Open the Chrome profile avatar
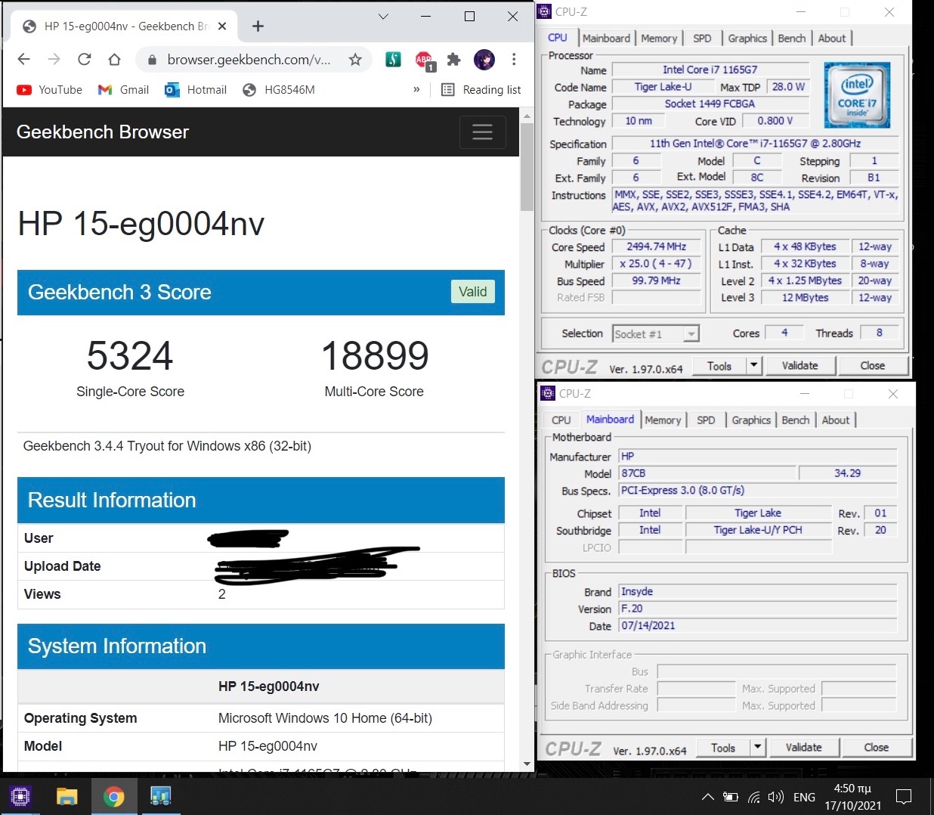Screen dimensions: 934x815 click(x=484, y=60)
